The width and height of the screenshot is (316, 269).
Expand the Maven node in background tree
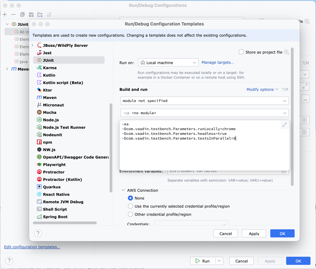point(7,69)
